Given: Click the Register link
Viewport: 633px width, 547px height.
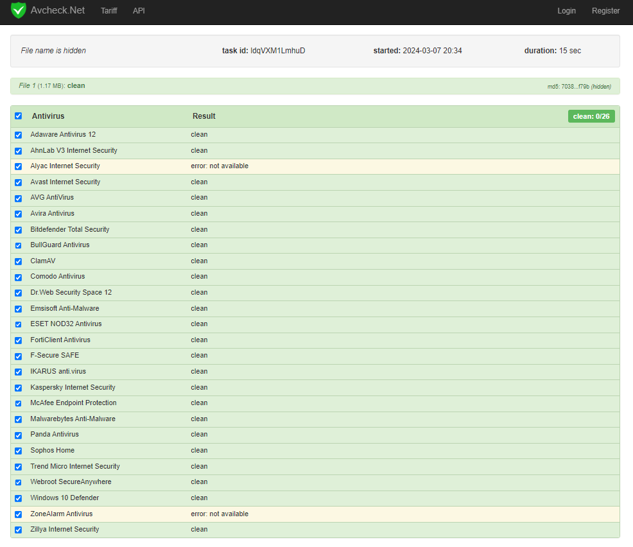Looking at the screenshot, I should click(x=605, y=11).
